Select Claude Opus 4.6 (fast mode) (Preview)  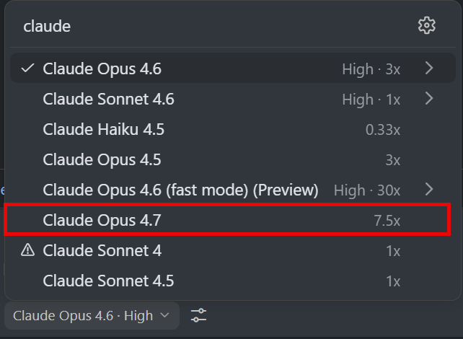[180, 190]
